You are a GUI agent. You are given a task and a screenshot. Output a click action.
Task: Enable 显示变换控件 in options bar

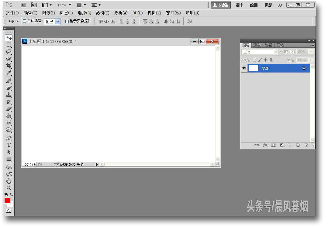tap(66, 21)
